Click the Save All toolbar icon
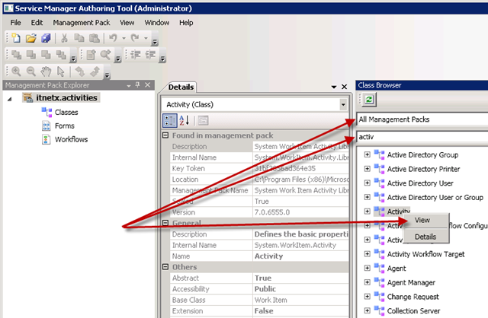The width and height of the screenshot is (488, 318). click(x=46, y=37)
